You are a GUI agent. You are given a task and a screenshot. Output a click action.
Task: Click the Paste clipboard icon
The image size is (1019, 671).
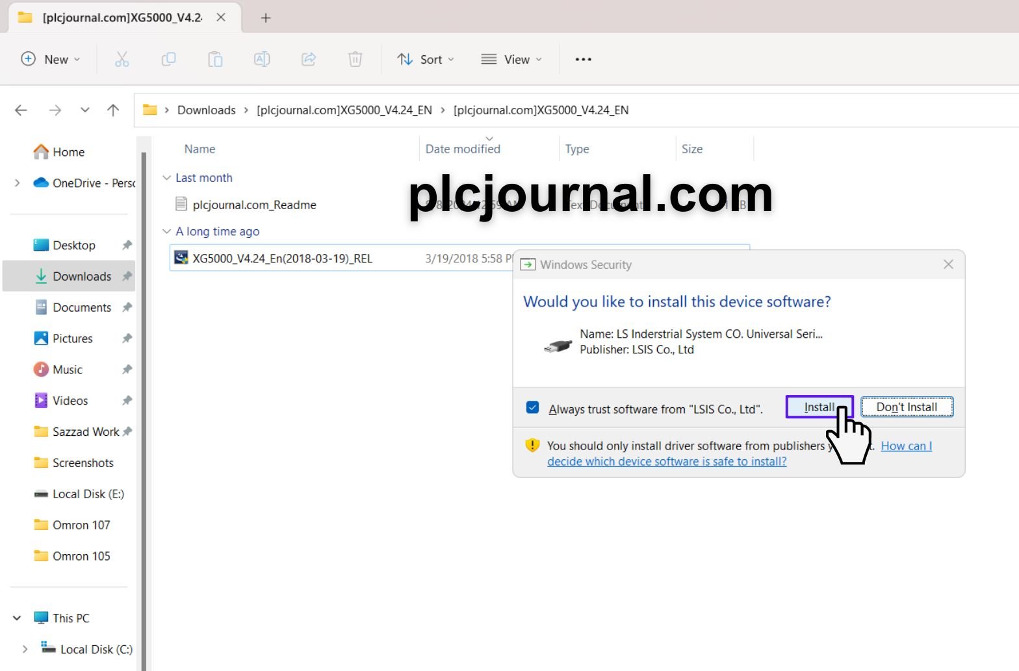pos(215,59)
